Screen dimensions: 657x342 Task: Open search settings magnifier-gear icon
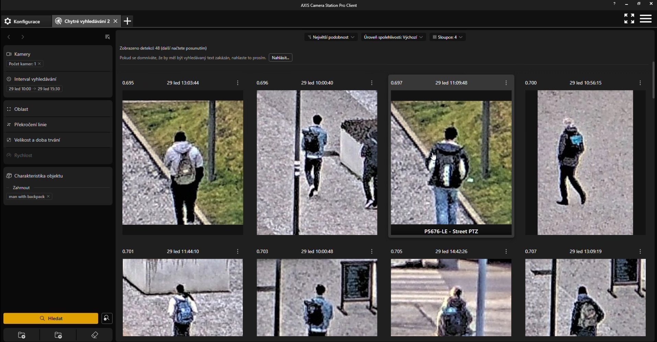coord(107,318)
